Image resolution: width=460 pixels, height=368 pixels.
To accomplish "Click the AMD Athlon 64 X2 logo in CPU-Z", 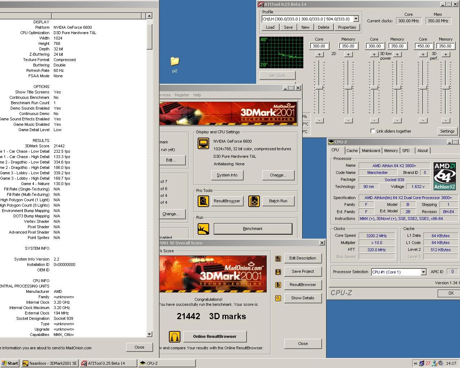I will (x=445, y=176).
